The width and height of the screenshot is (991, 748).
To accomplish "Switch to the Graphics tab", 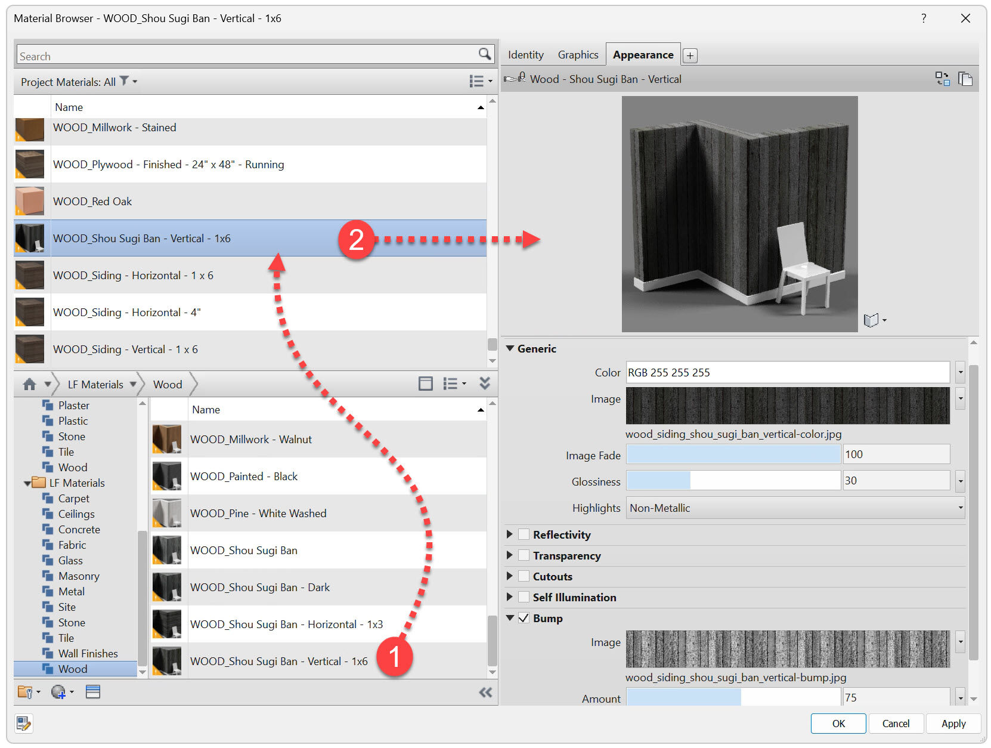I will (x=577, y=54).
